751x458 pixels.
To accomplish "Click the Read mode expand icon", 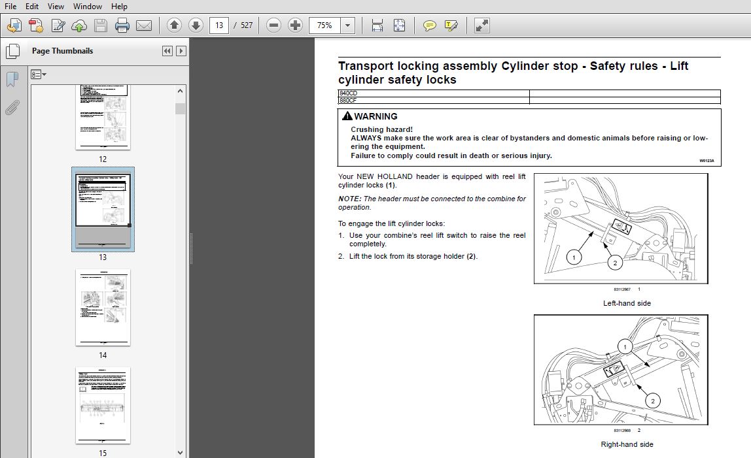I will 482,25.
